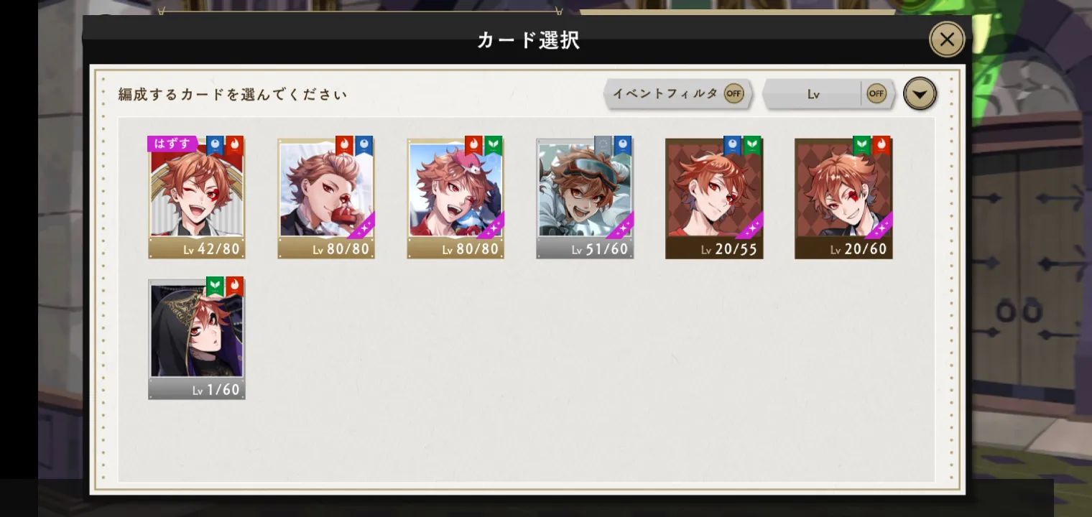Select the apple-eating Lv 80/80 card
The image size is (1092, 517).
tap(326, 198)
